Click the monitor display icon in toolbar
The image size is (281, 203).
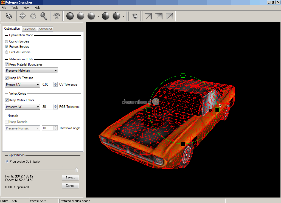pos(135,16)
